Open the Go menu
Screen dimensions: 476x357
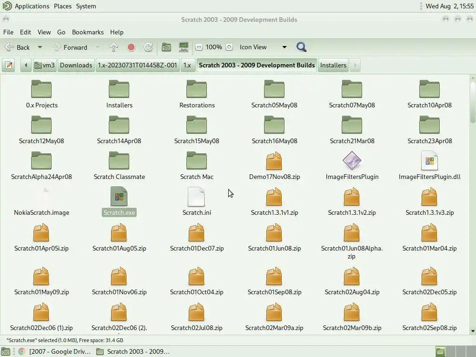point(61,32)
